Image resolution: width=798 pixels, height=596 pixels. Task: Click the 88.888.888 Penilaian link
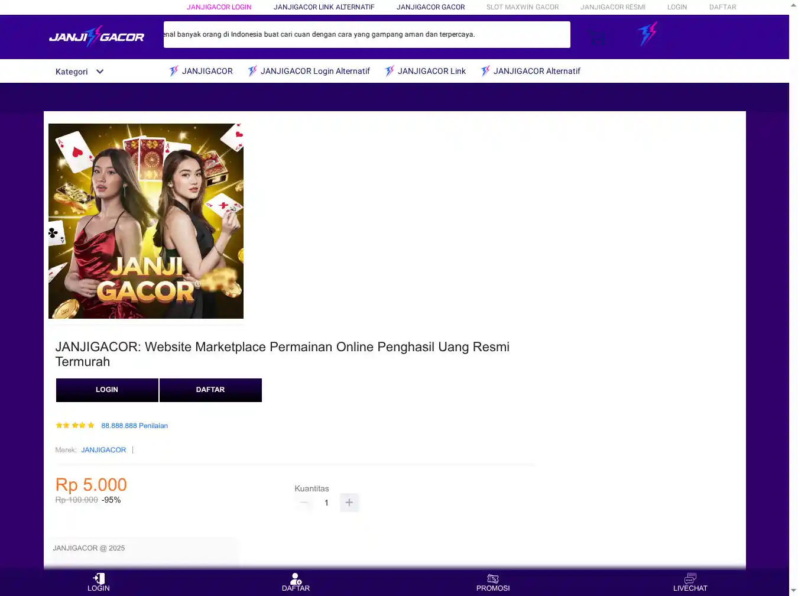pos(134,426)
